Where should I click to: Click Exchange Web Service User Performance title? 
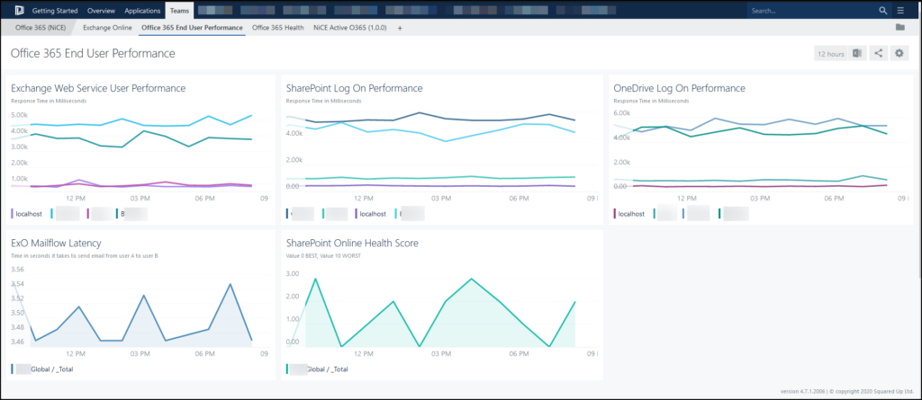[x=99, y=88]
